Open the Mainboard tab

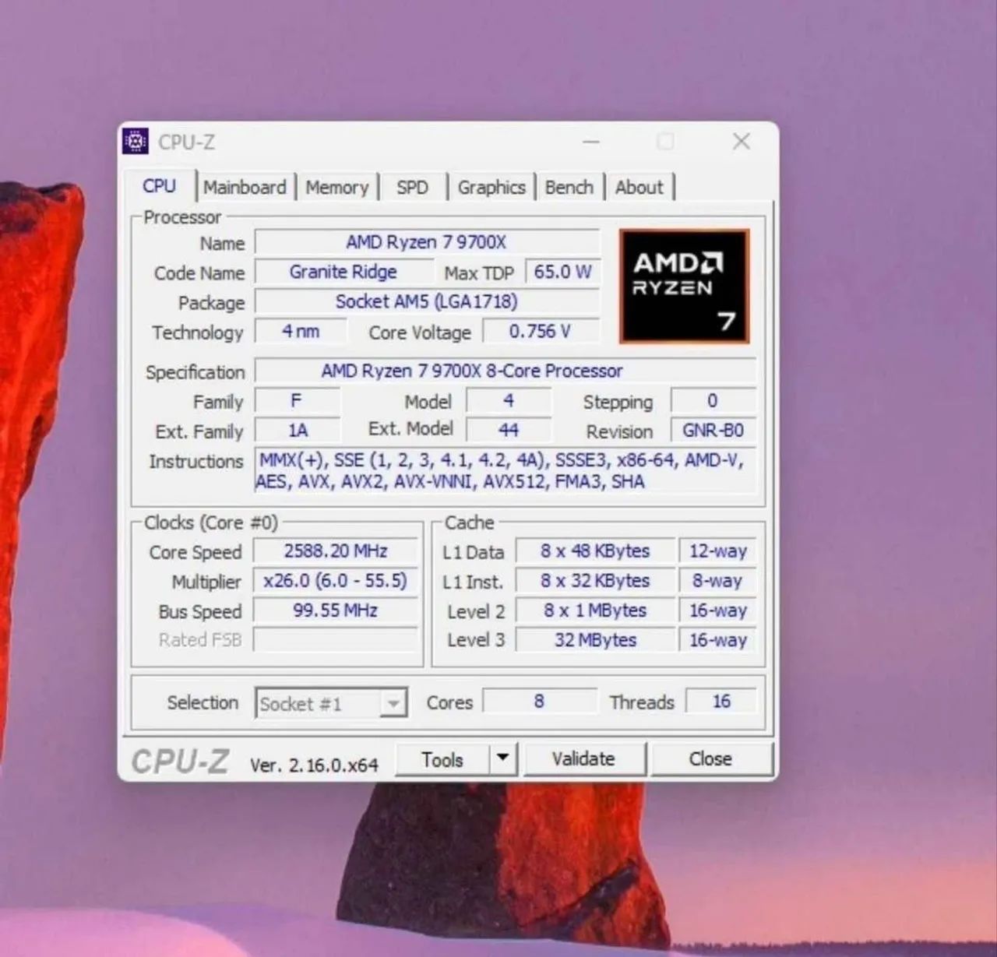tap(245, 188)
